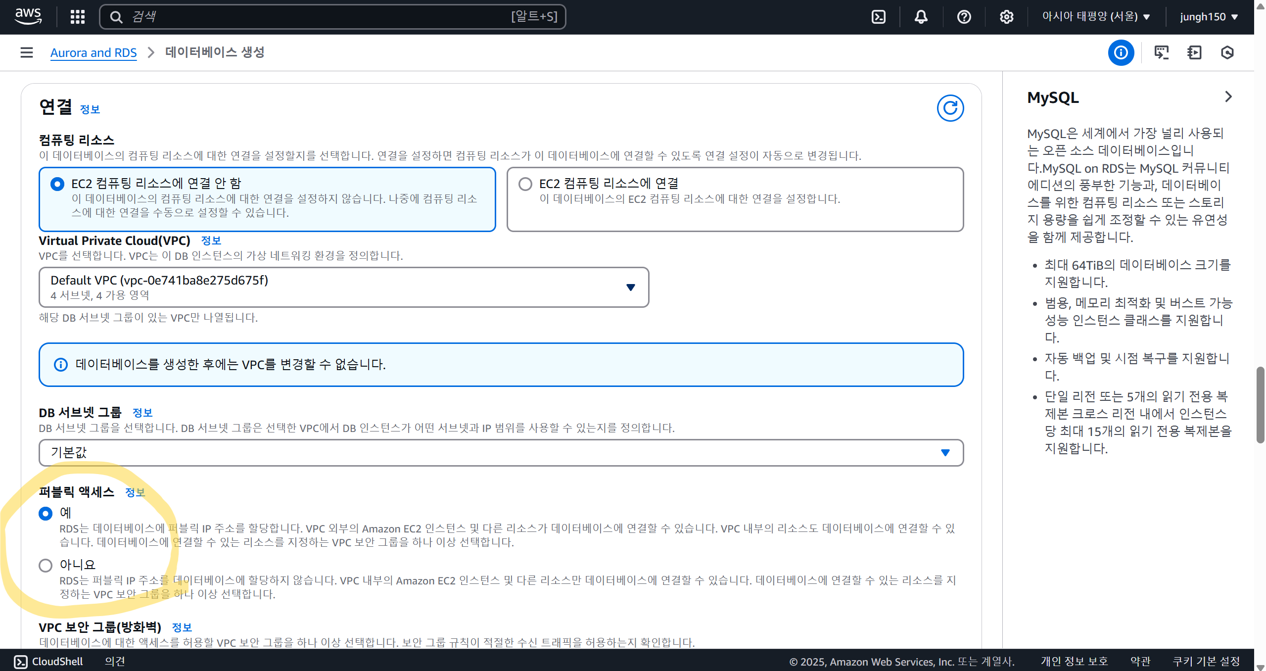Collapse the MySQL help panel chevron
The width and height of the screenshot is (1266, 671).
[x=1228, y=96]
